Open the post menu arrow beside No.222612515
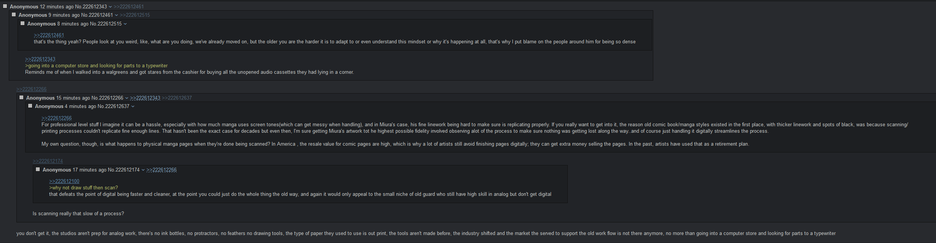The width and height of the screenshot is (936, 243). coord(125,24)
